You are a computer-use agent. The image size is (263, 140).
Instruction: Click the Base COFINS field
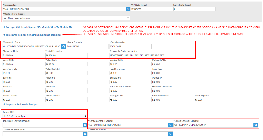click(x=24, y=99)
